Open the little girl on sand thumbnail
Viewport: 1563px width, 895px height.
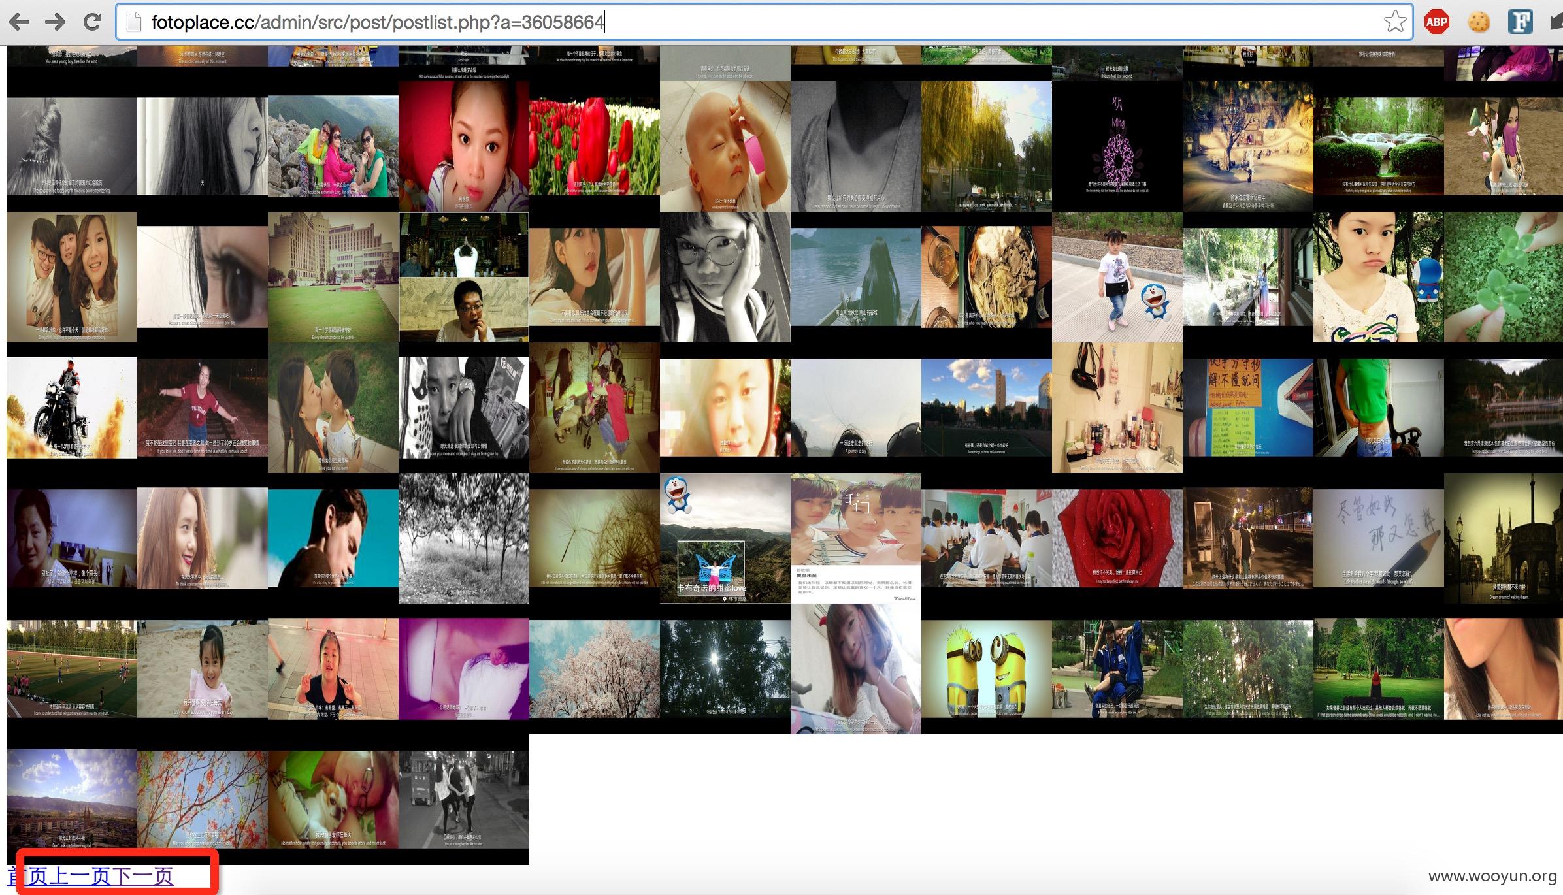(x=203, y=669)
